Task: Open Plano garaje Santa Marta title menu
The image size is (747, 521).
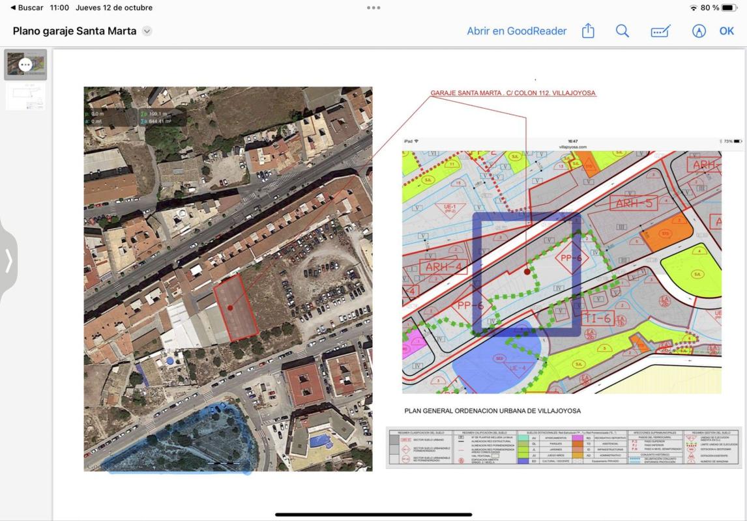Action: pyautogui.click(x=75, y=31)
